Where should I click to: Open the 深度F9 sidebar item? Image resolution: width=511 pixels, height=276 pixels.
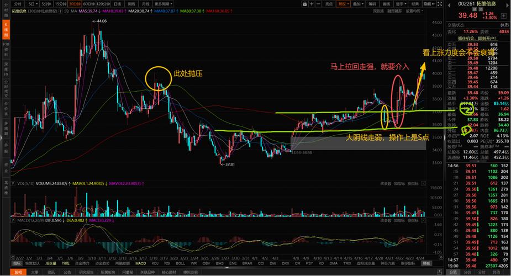(6, 70)
